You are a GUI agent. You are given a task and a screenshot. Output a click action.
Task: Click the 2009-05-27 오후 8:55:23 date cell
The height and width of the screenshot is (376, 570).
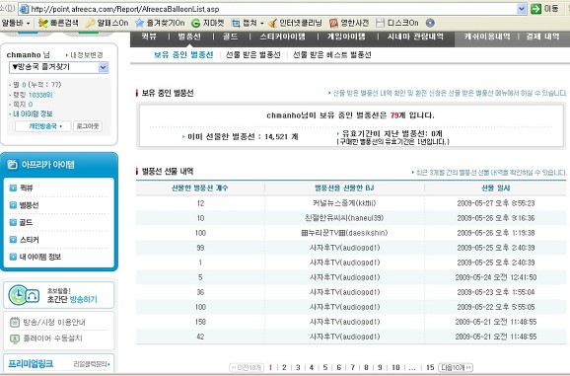496,203
